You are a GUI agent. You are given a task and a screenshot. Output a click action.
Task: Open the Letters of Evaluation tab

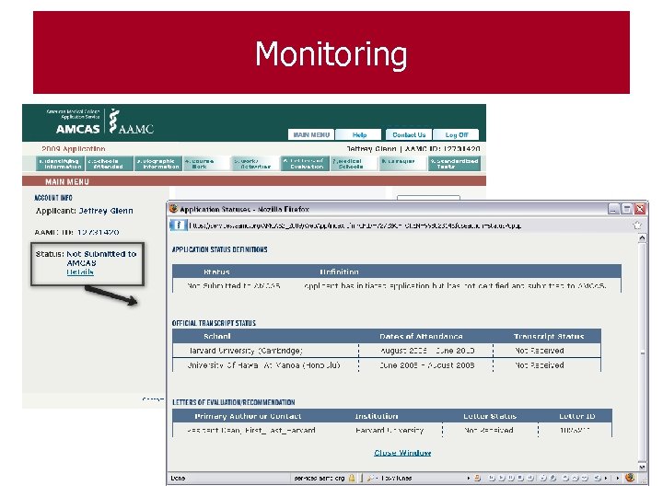[305, 164]
